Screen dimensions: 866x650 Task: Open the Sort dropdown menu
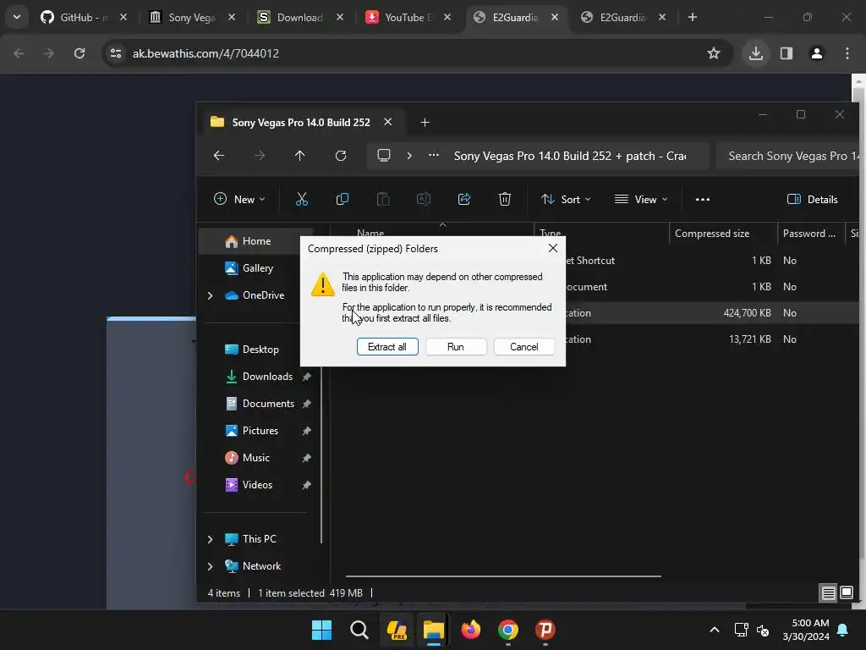click(566, 199)
